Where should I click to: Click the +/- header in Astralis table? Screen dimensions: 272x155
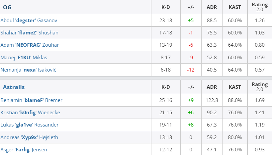coord(191,87)
